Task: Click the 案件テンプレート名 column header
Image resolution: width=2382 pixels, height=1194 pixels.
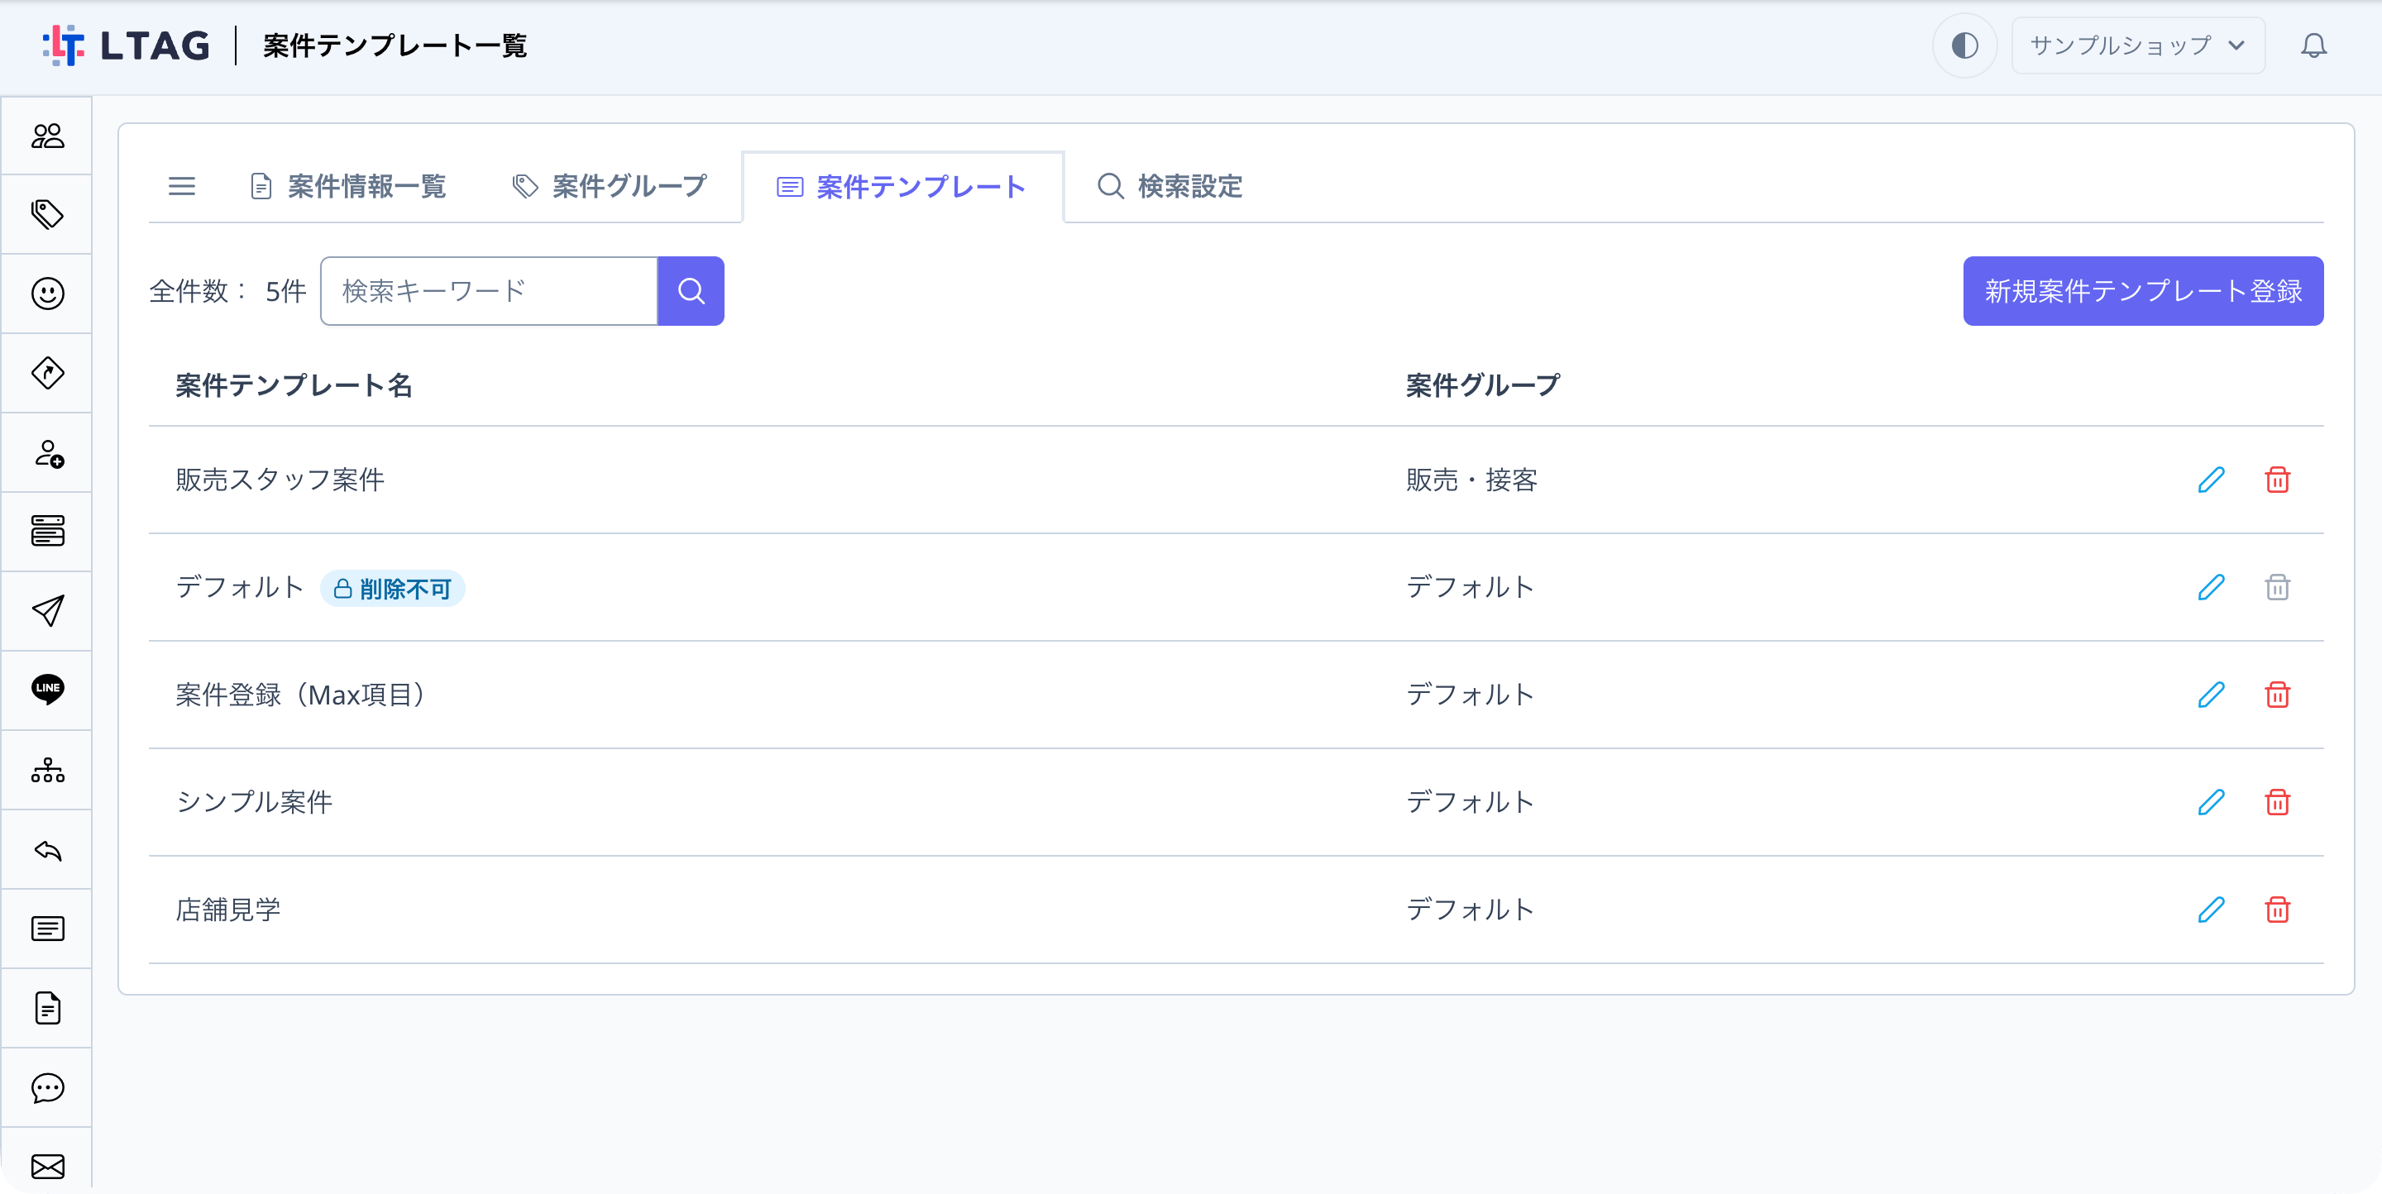Action: [x=294, y=385]
